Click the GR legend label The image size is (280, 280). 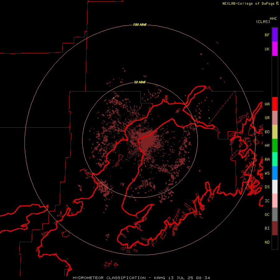(267, 118)
